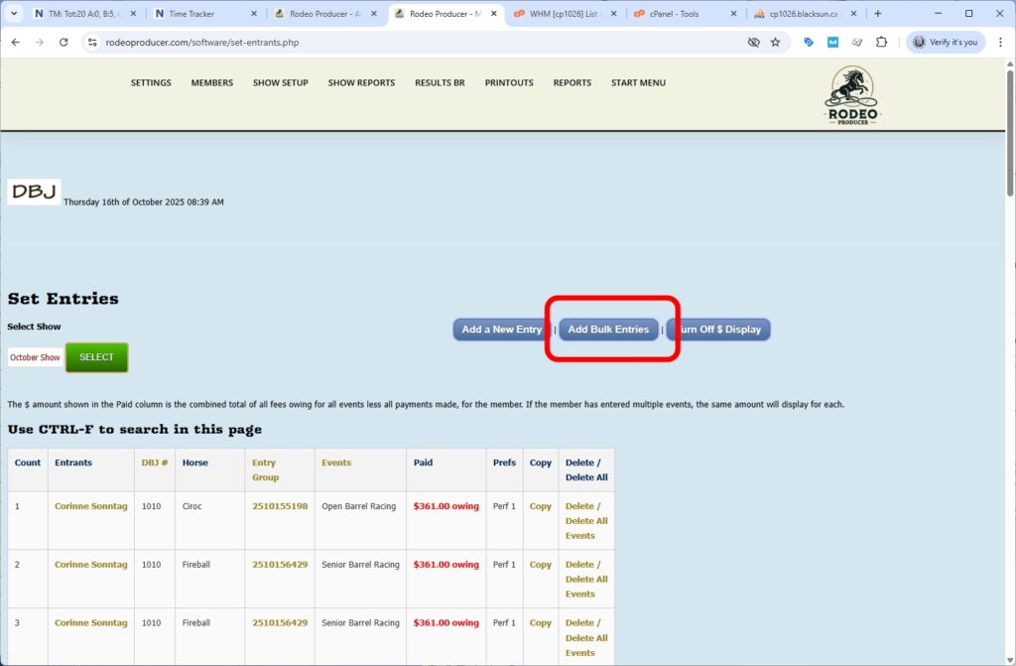Click the blue tag extension icon

[x=807, y=43]
